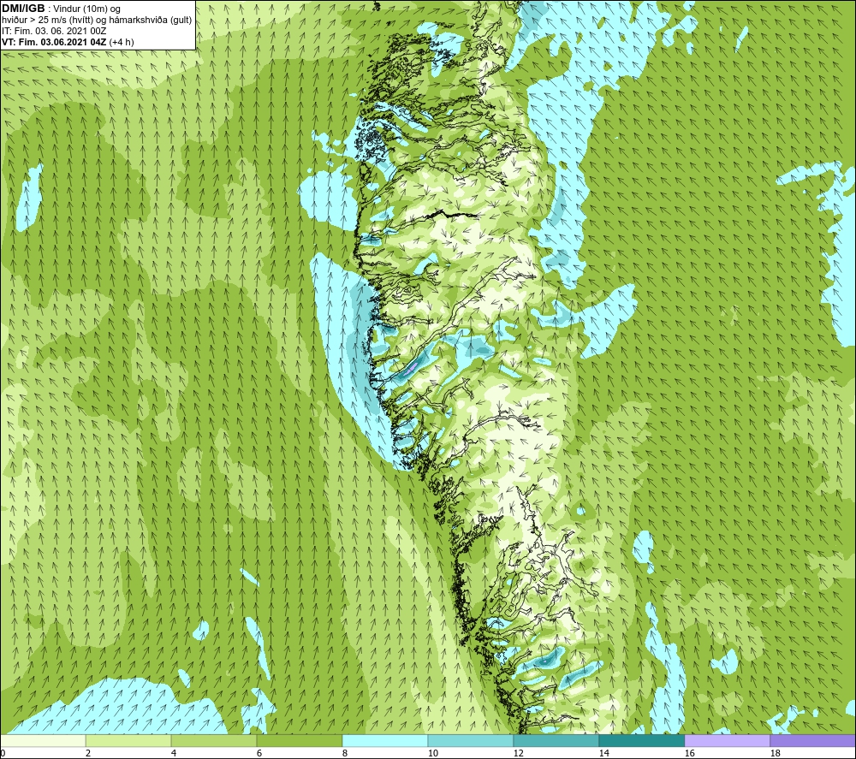Viewport: 856px width, 759px height.
Task: Click the '2' legend scale label
Action: click(88, 753)
